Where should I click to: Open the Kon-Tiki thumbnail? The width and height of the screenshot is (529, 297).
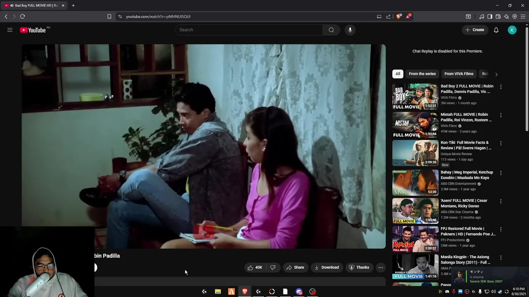[x=415, y=153]
